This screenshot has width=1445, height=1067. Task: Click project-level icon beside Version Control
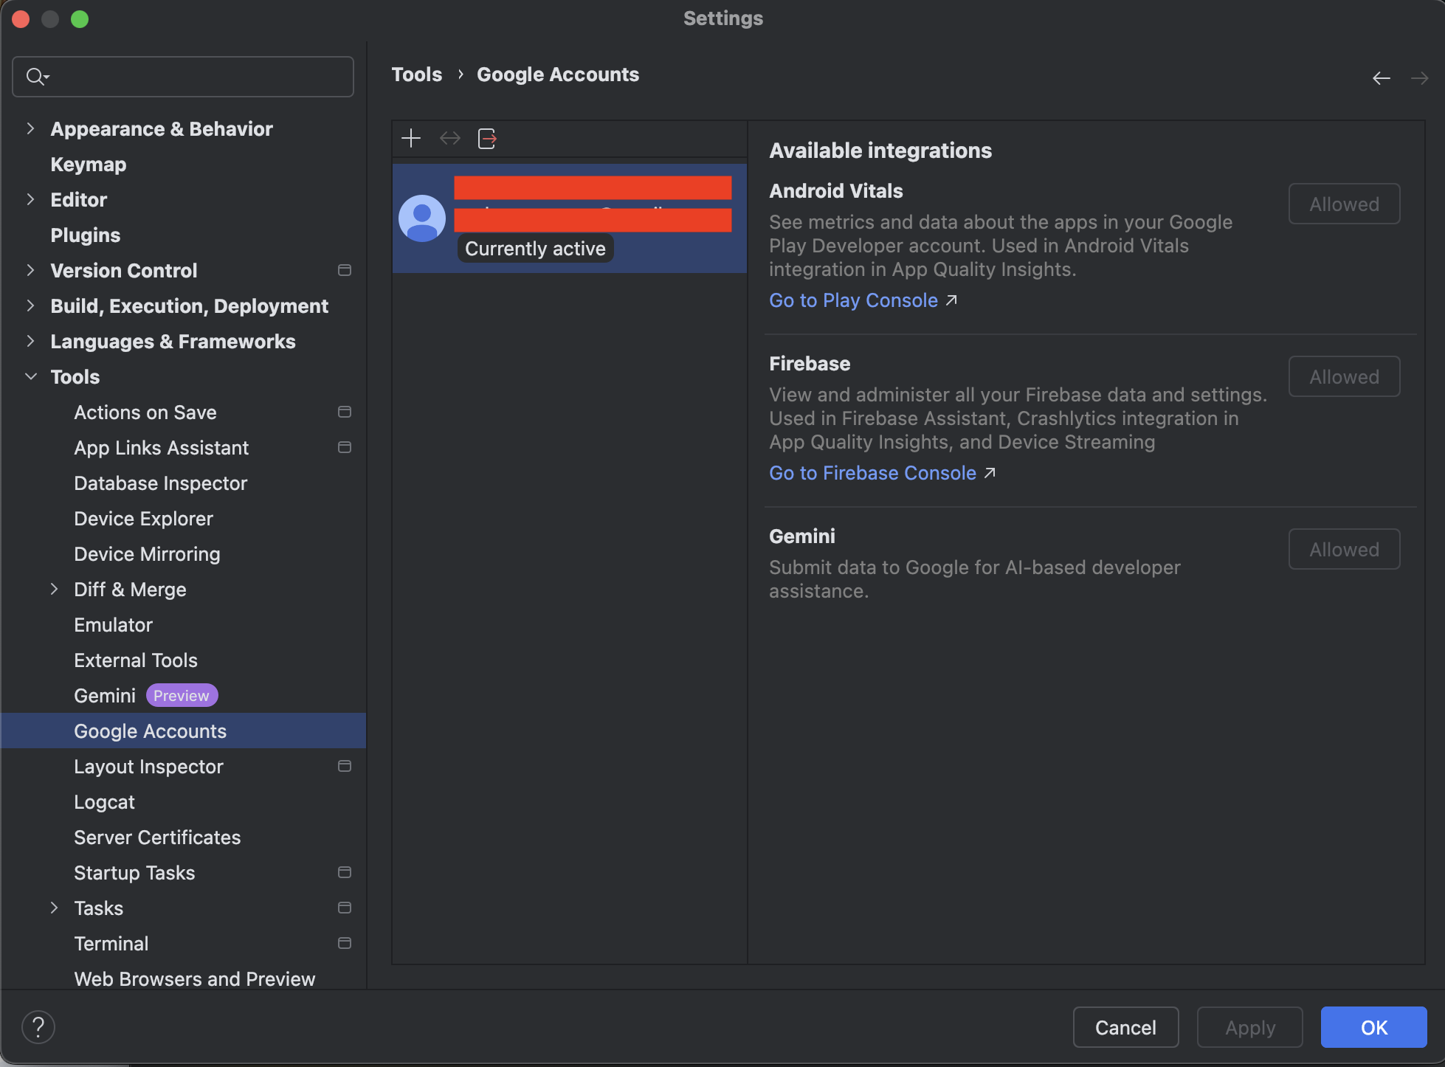coord(344,271)
